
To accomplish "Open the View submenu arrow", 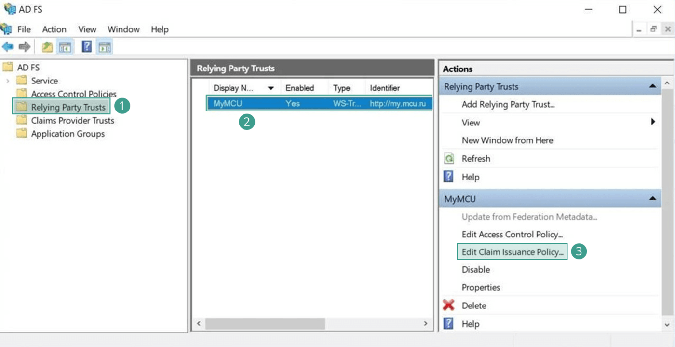I will click(653, 122).
